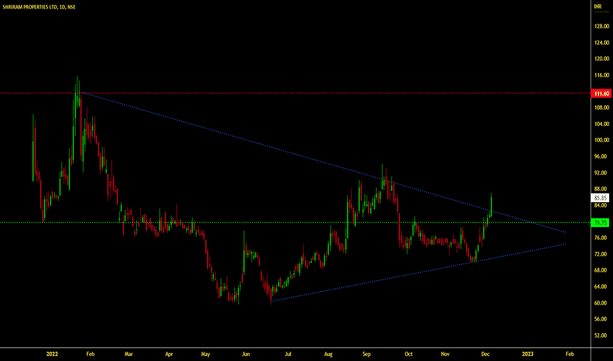Click the May label on time axis
The image size is (613, 361).
(x=205, y=354)
